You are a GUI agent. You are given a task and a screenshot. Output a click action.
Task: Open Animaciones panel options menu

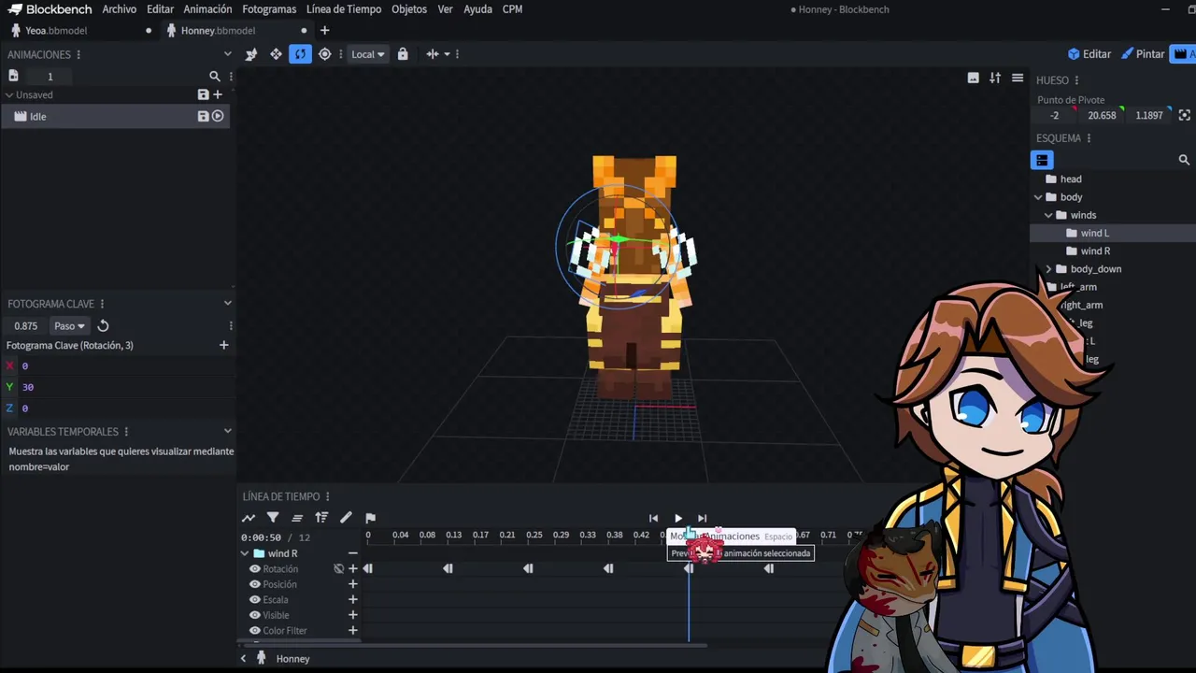pyautogui.click(x=78, y=55)
